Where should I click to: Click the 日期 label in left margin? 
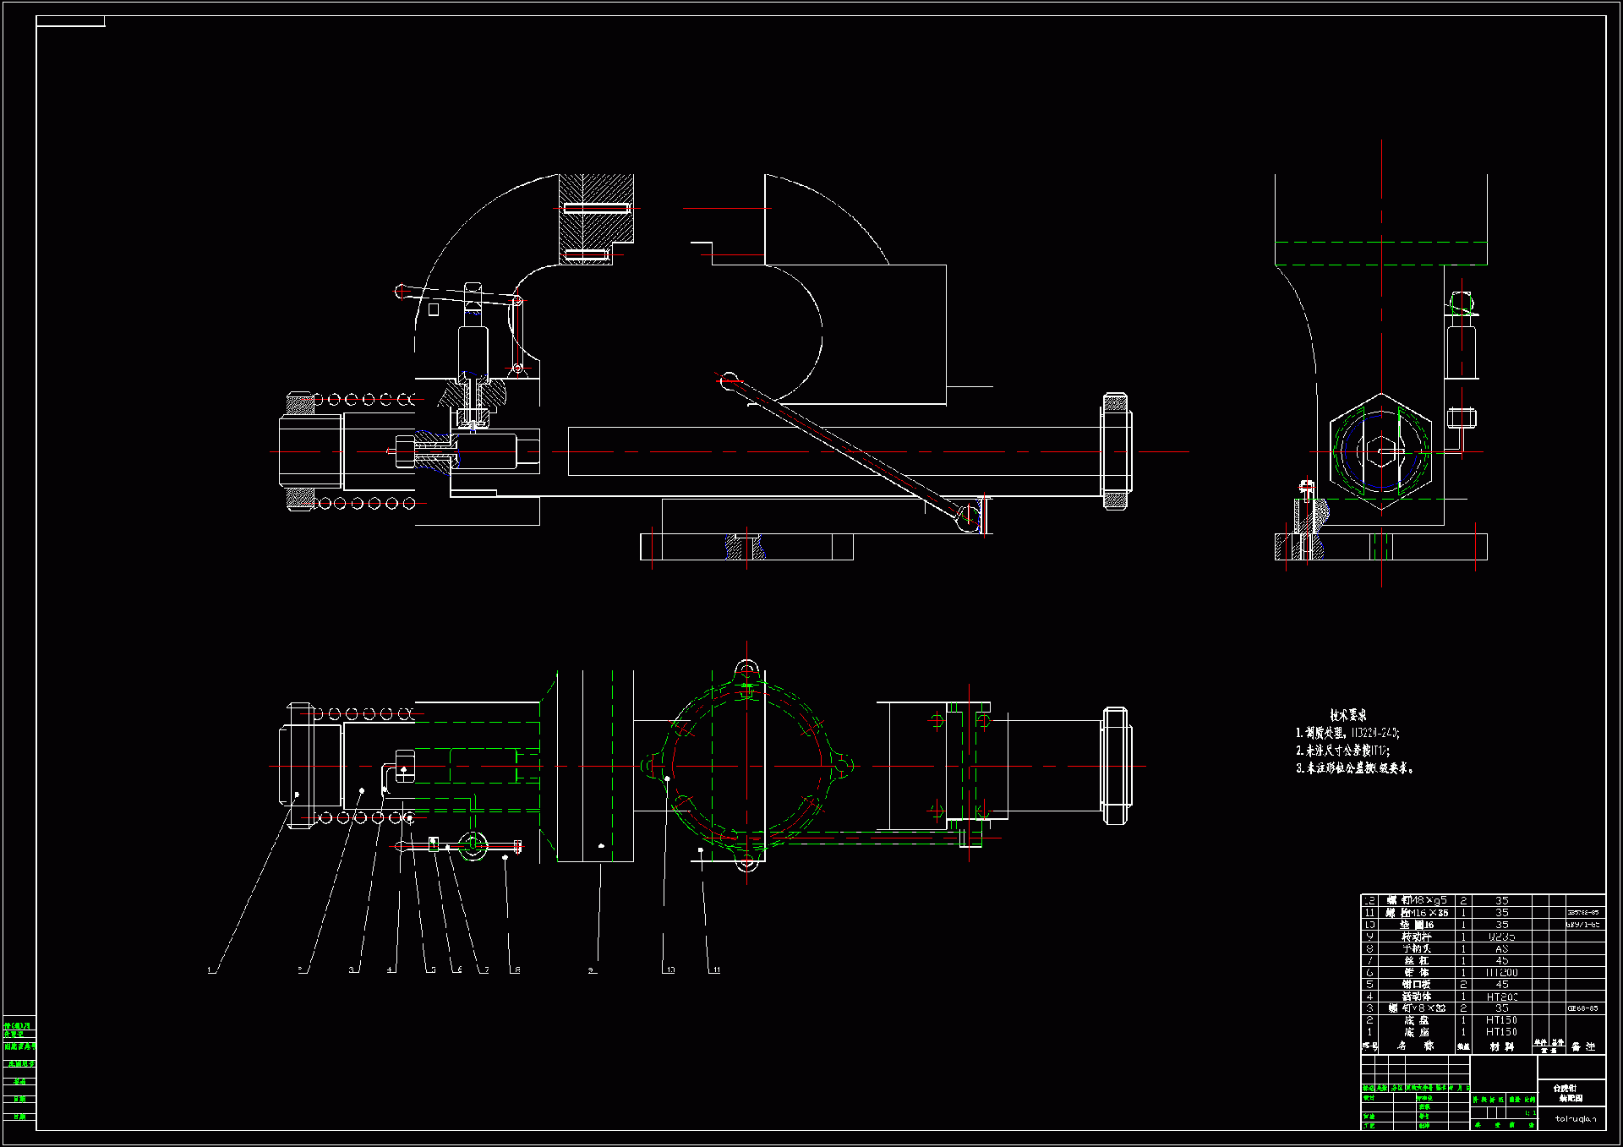point(19,1099)
